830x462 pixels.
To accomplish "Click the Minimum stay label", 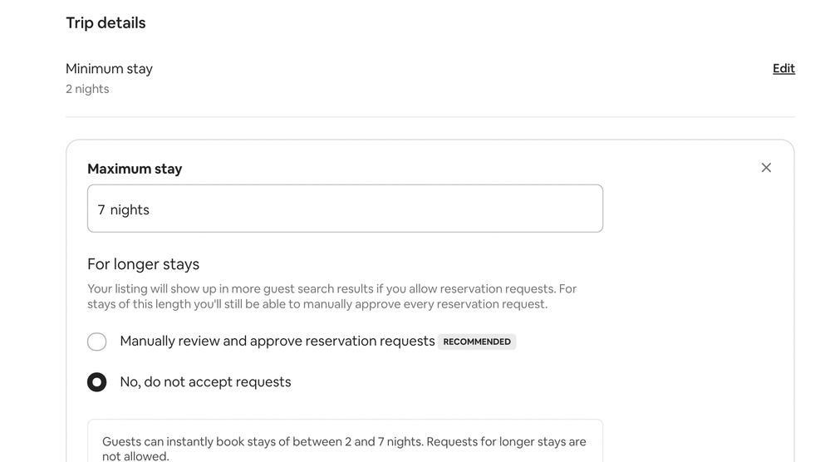I will click(109, 69).
